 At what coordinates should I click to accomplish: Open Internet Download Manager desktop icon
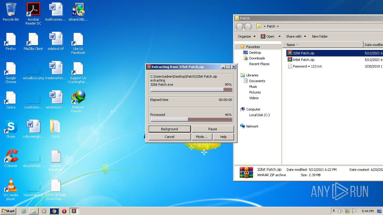[78, 102]
